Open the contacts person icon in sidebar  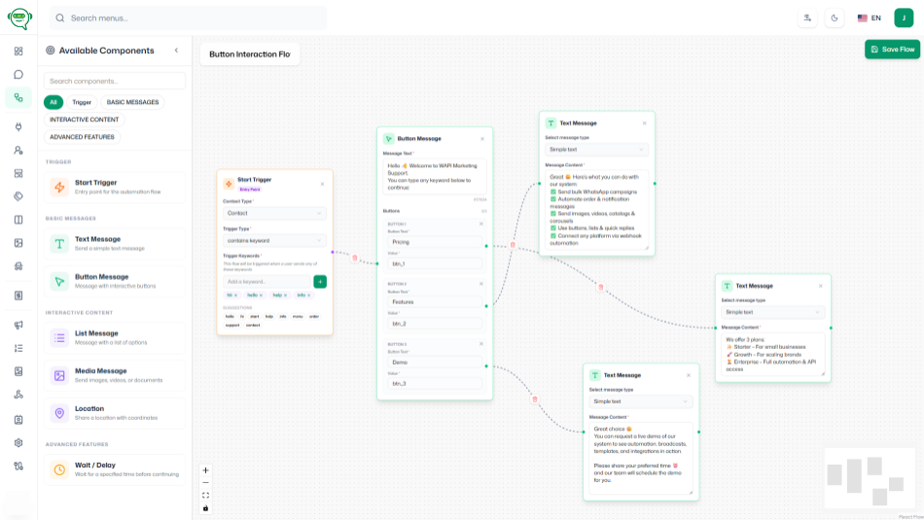tap(18, 151)
